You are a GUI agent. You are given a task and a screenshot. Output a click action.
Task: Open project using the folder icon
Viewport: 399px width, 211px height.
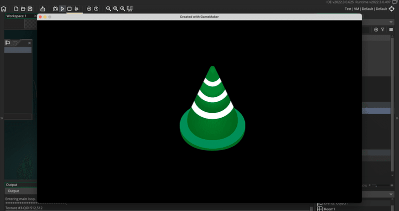pos(23,9)
